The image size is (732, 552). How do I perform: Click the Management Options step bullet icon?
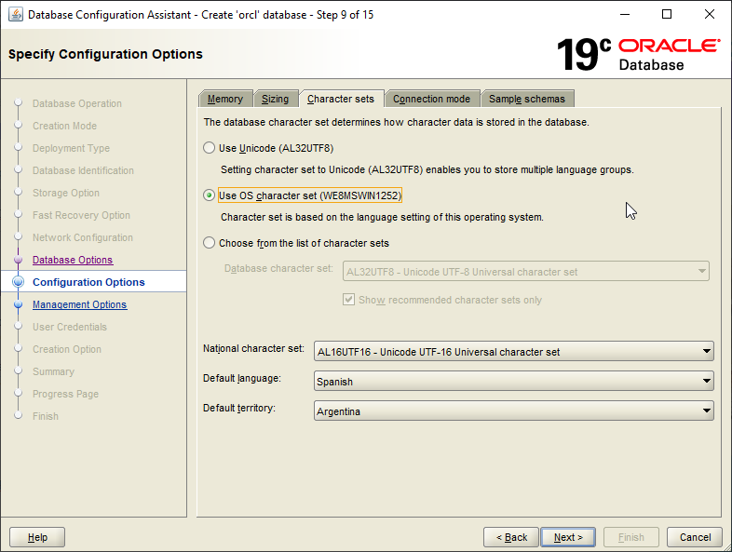[19, 304]
